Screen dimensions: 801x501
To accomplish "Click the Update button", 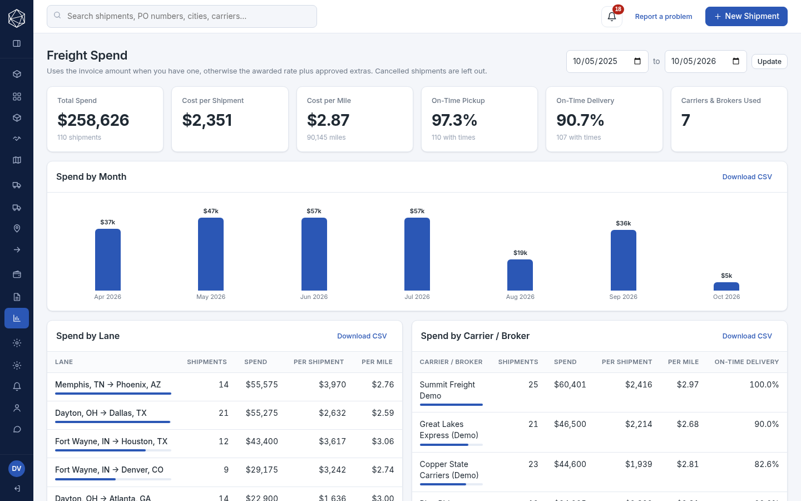I will click(769, 61).
